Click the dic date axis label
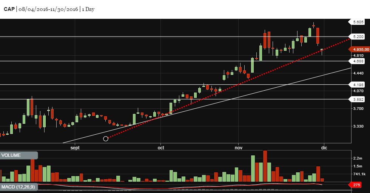This screenshot has width=370, height=193. (324, 147)
